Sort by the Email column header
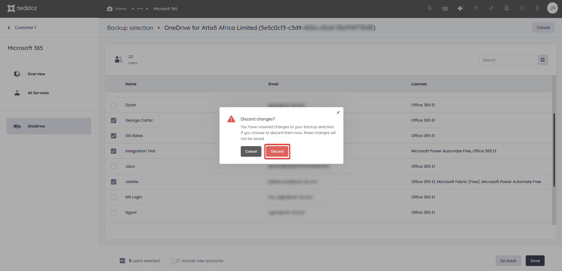This screenshot has height=271, width=562. tap(273, 84)
